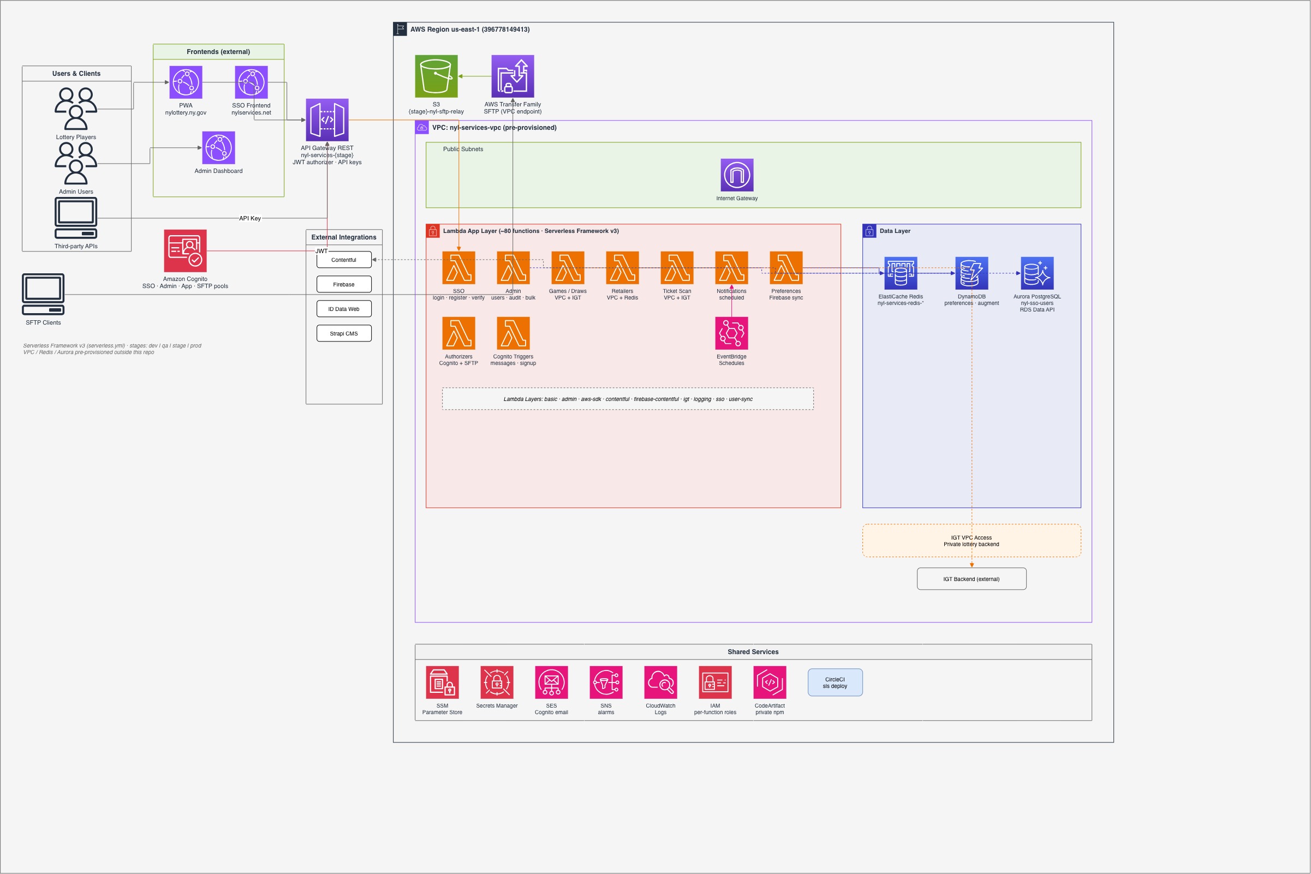The image size is (1311, 874).
Task: Click the IGT Backend (external) box
Action: coord(972,579)
